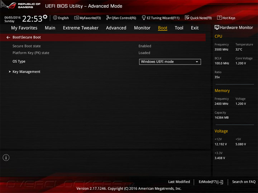
Task: Go to the Monitor tab
Action: pos(142,28)
